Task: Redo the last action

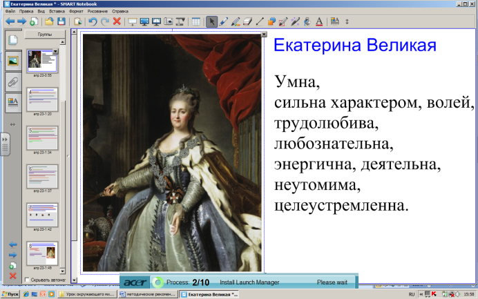Action: point(104,21)
